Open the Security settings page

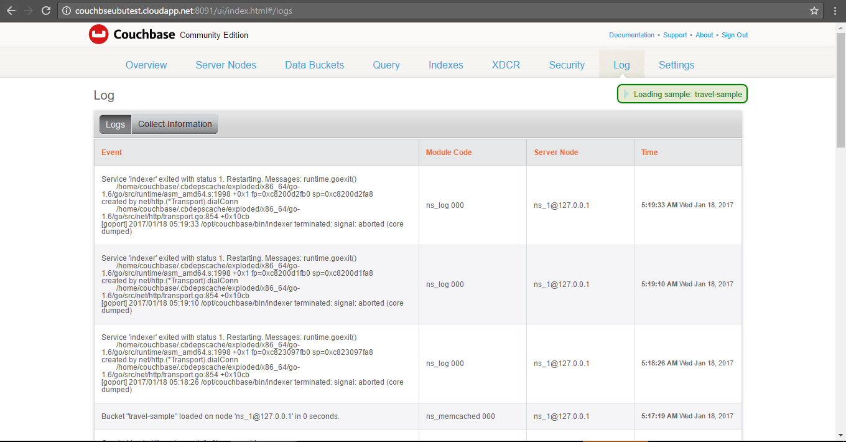tap(567, 65)
